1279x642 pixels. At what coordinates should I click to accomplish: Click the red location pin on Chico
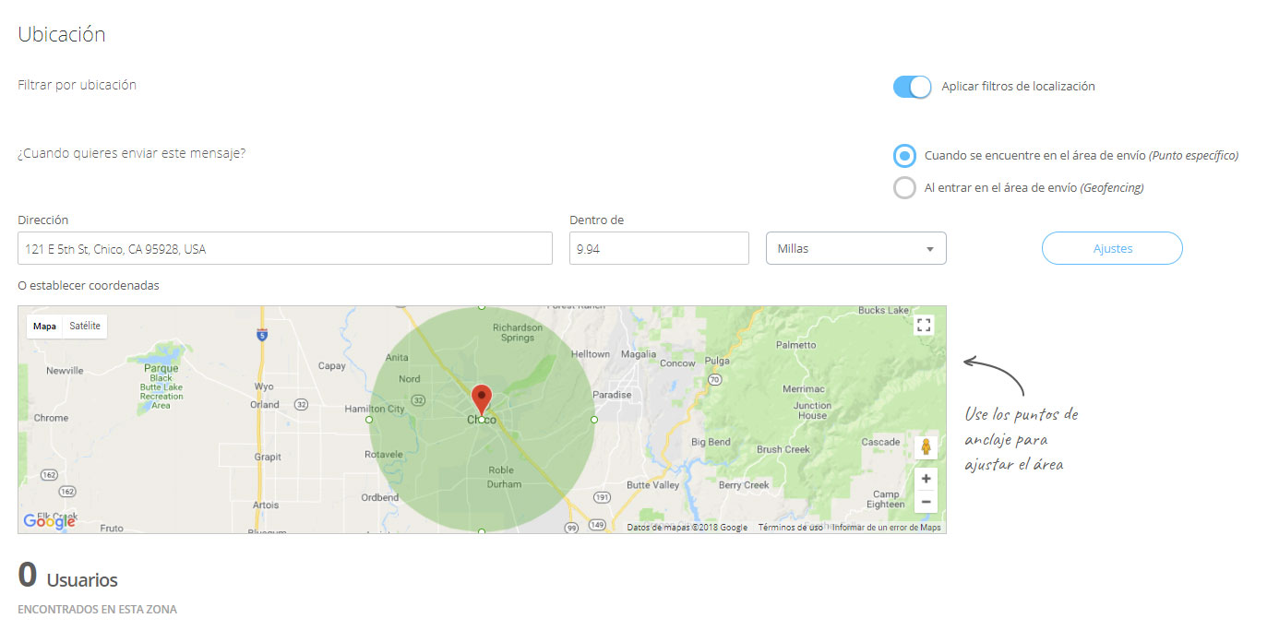pyautogui.click(x=481, y=401)
